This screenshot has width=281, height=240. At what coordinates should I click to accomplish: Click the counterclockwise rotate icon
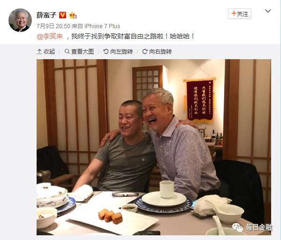point(106,52)
